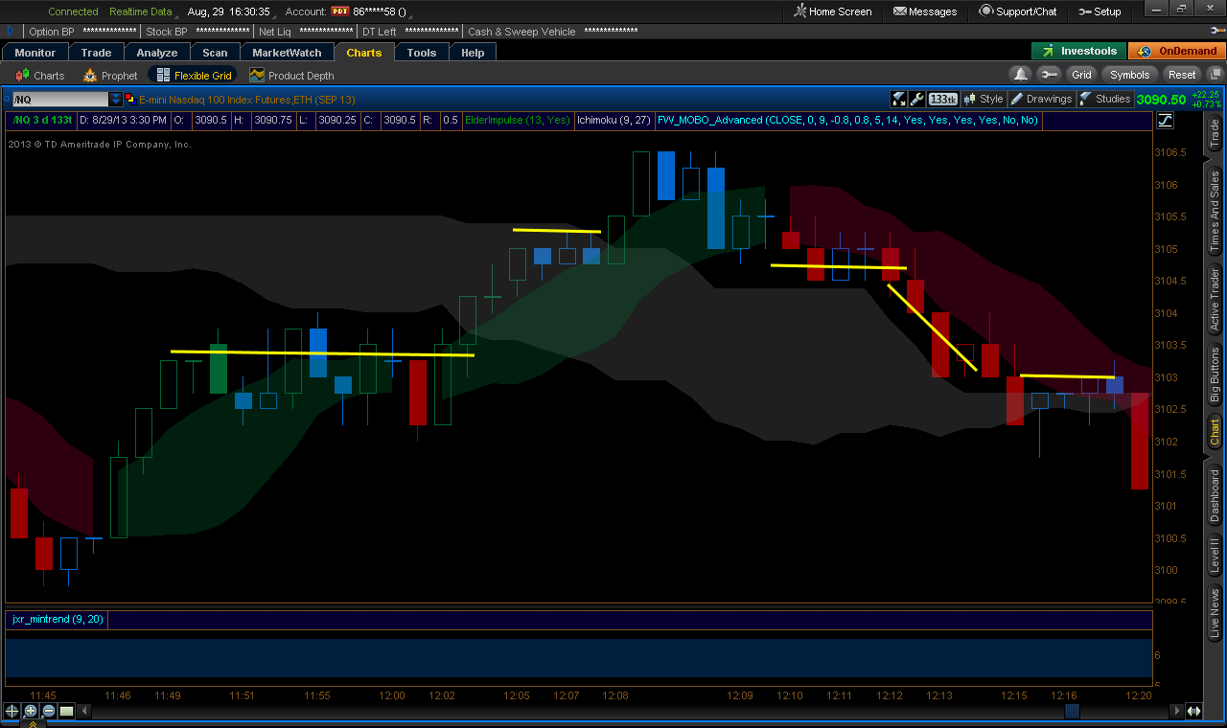Switch to the Monitor tab
The height and width of the screenshot is (728, 1227).
pos(35,53)
